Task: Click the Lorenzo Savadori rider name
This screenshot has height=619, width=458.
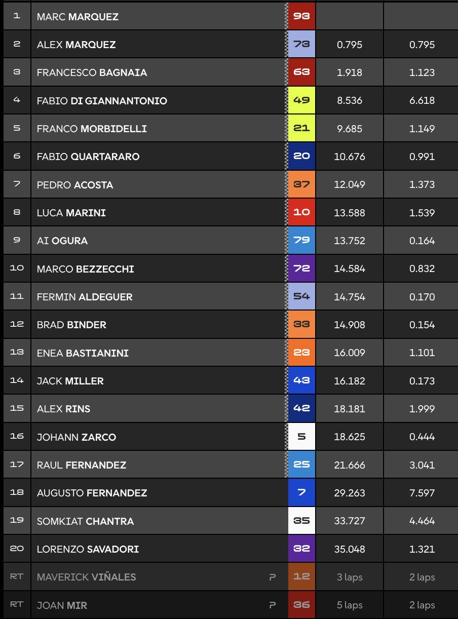Action: (88, 549)
